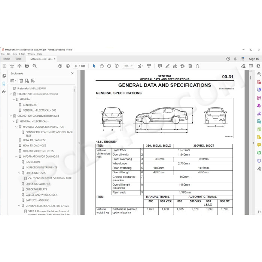The image size is (262, 262).
Task: Add a sticky note comment
Action: [160, 66]
